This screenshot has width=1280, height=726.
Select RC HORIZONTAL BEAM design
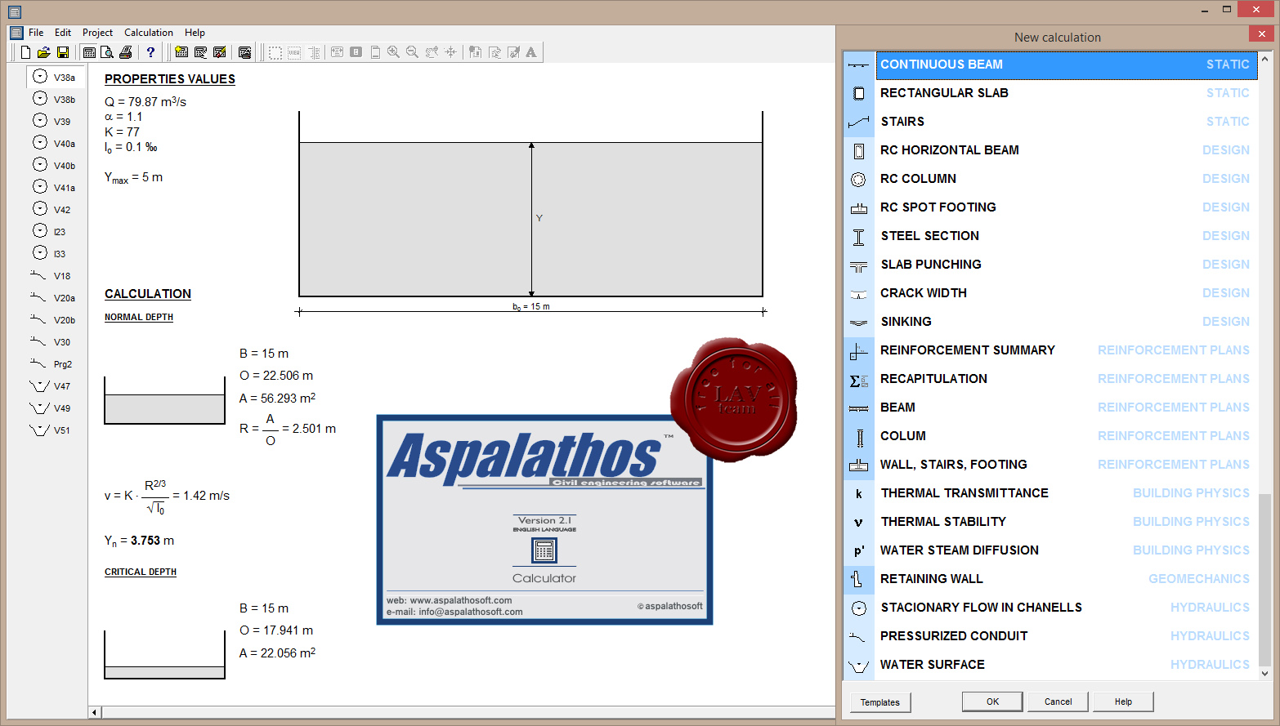coord(1050,150)
